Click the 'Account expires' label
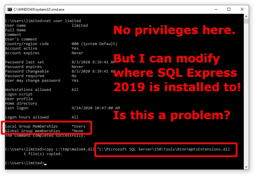This screenshot has width=255, height=176. coord(22,53)
